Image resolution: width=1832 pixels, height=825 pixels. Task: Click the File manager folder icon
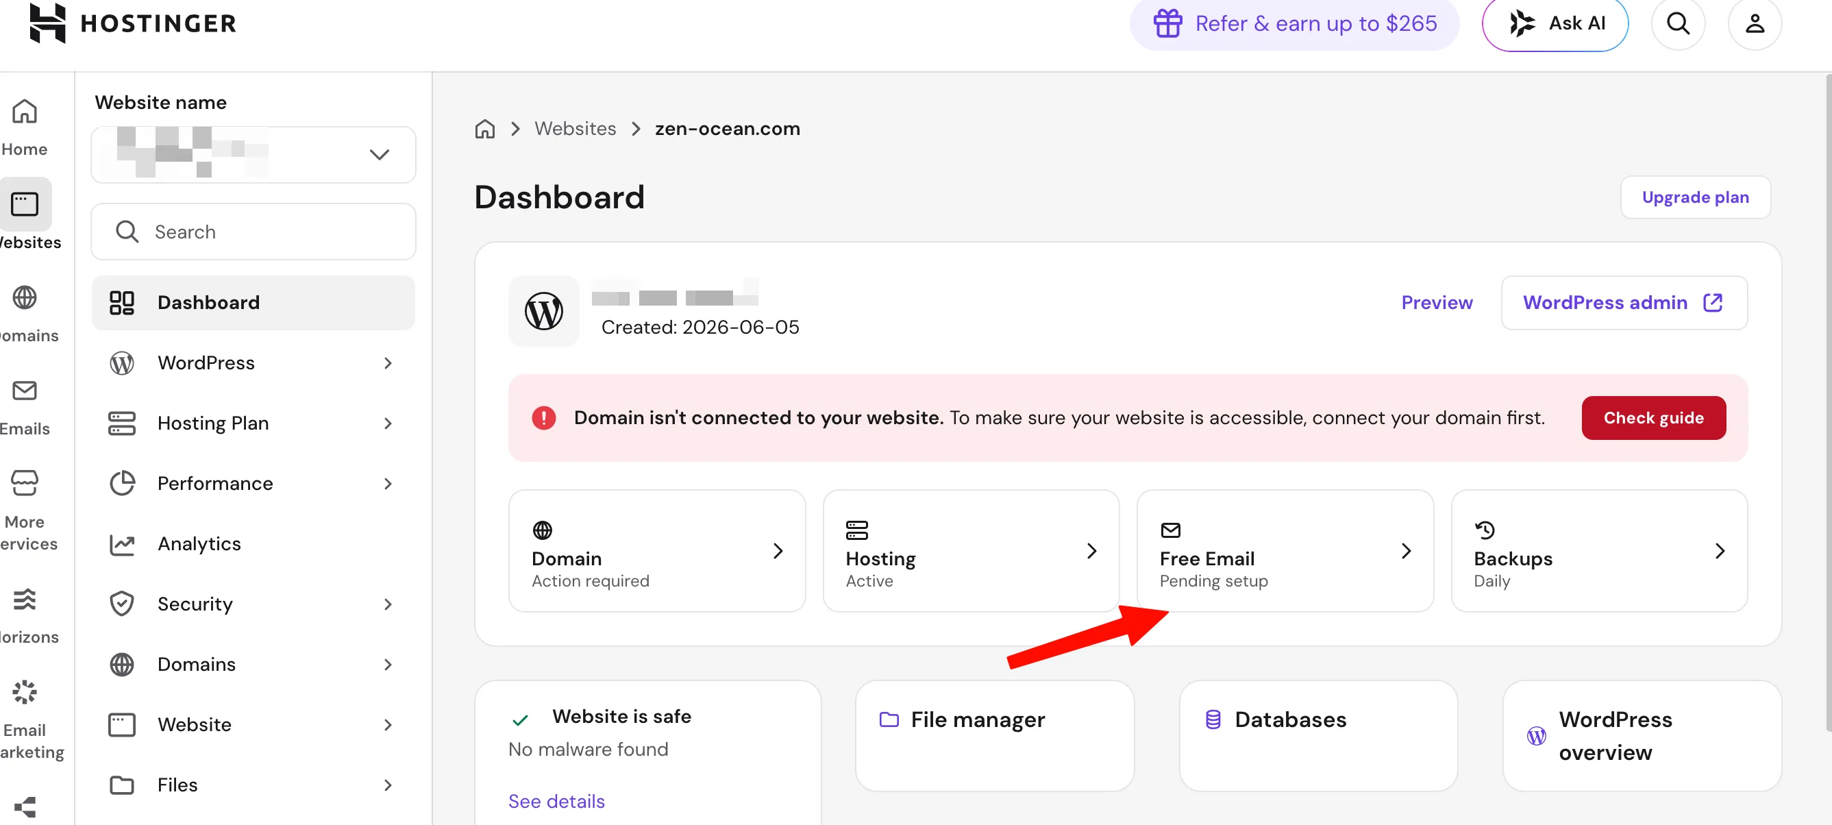889,719
